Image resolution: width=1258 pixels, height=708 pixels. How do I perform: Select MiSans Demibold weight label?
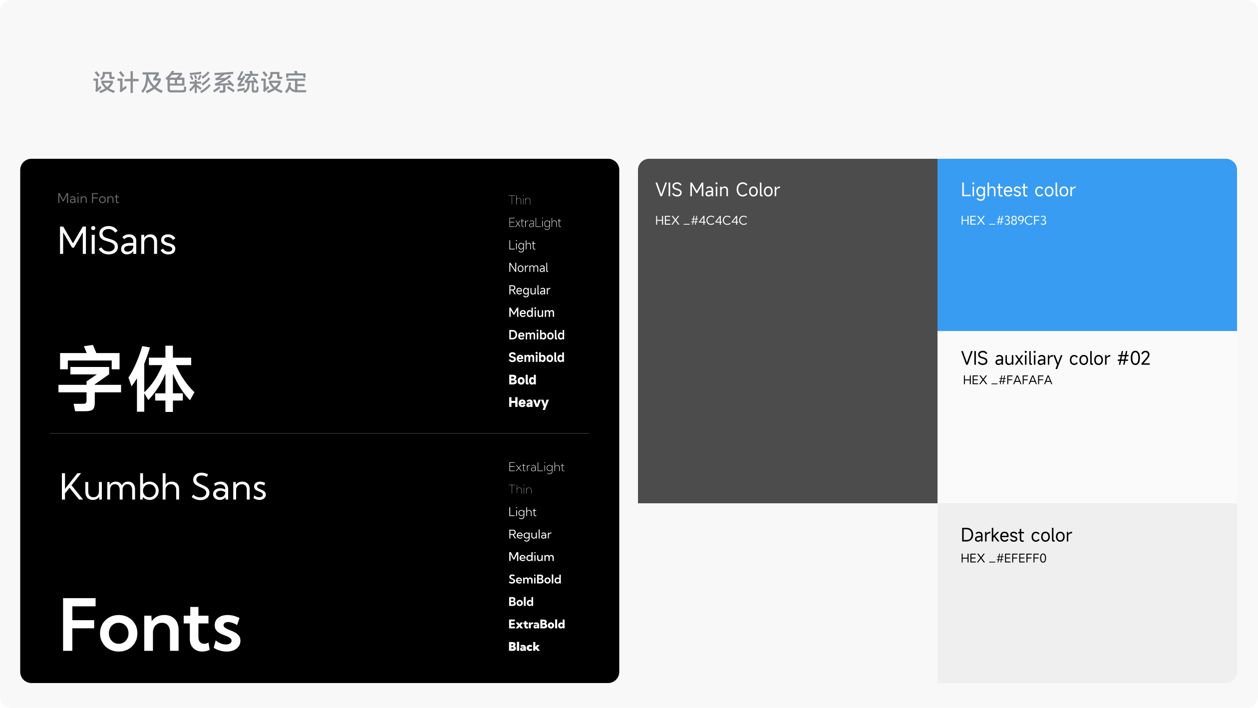click(536, 335)
